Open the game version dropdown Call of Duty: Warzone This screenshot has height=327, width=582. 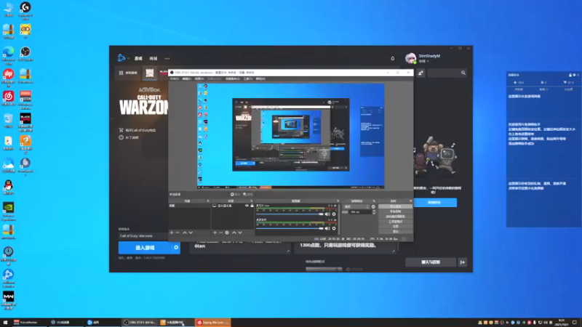[x=143, y=235]
